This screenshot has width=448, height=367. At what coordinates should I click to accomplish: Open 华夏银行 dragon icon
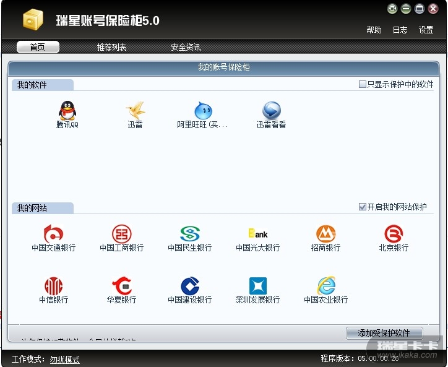point(122,286)
